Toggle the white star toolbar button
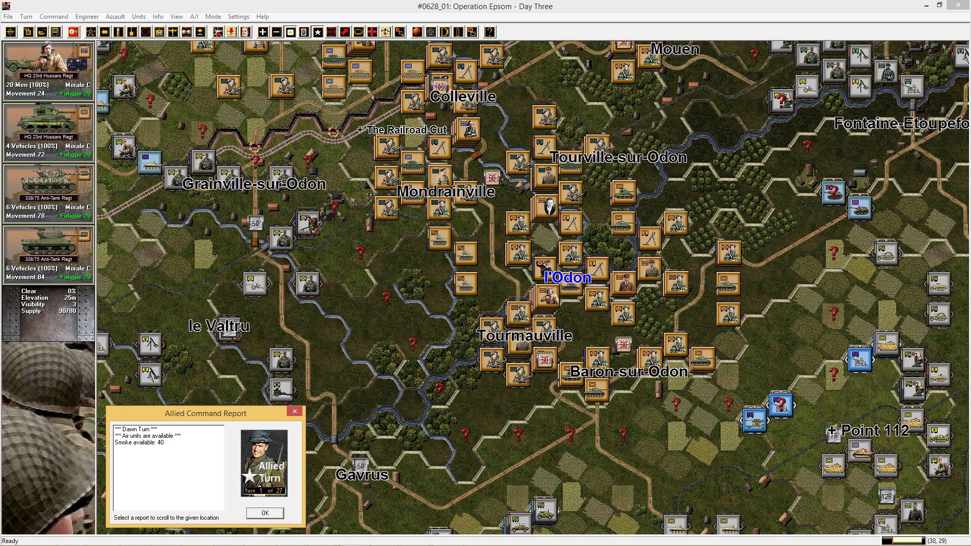 318,32
